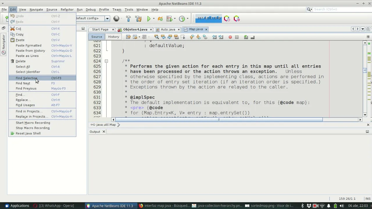This screenshot has width=372, height=209.
Task: Click the horizontal scrollbar of the editor
Action: point(219,120)
